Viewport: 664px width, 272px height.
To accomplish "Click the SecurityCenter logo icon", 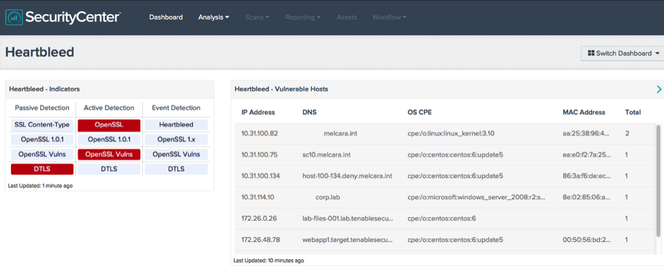I will [x=14, y=18].
